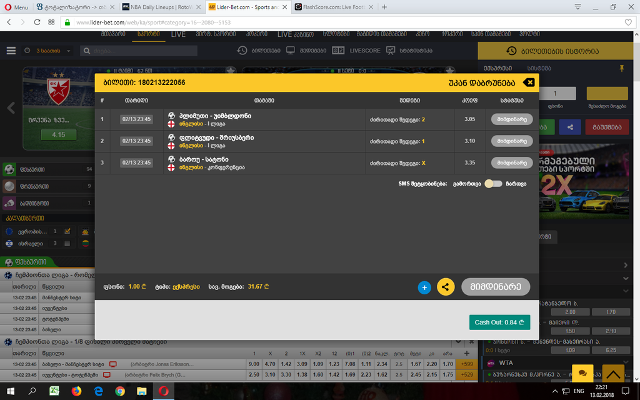The image size is (640, 400).
Task: Open Windows Start menu
Action: click(x=10, y=391)
